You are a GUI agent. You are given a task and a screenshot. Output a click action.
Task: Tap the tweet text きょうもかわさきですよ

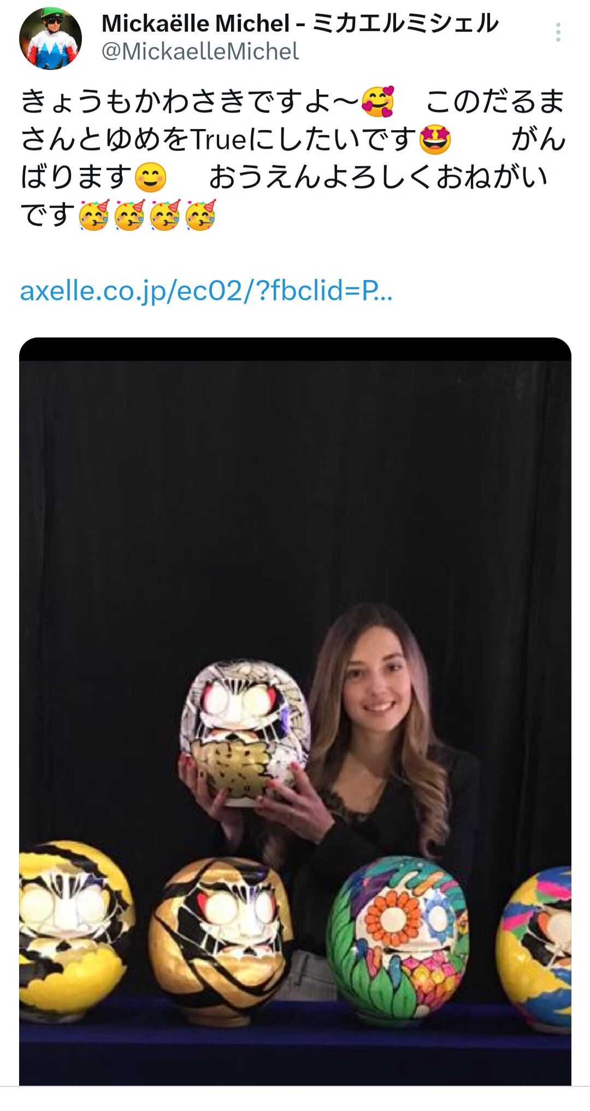click(x=190, y=102)
